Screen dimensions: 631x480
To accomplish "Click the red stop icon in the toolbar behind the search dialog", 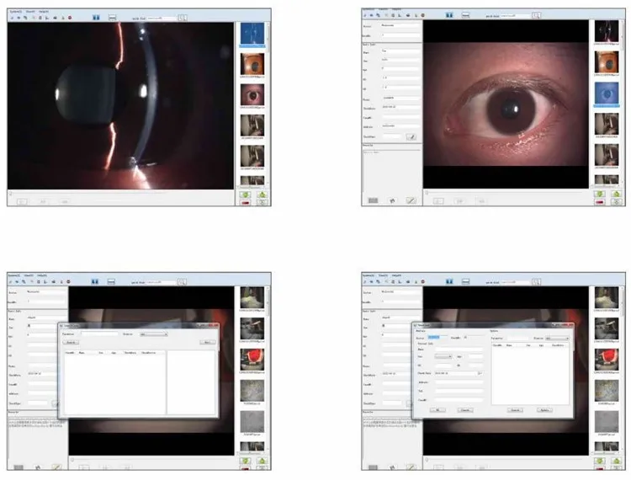I will 68,282.
